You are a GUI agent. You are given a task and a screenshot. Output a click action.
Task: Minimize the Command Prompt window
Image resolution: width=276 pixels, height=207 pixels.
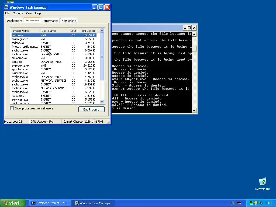tap(185, 28)
